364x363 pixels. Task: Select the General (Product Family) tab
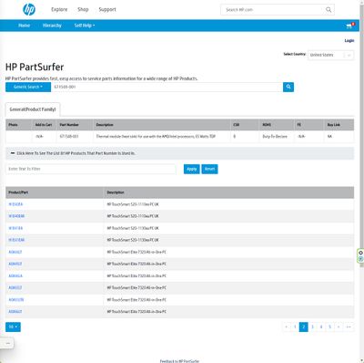pos(33,109)
